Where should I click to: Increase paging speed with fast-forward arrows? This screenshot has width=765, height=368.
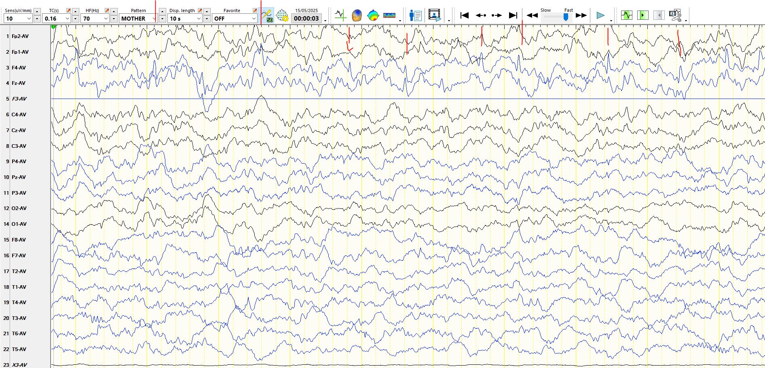coord(581,15)
